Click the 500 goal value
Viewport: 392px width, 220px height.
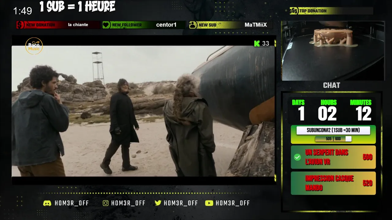[367, 157]
